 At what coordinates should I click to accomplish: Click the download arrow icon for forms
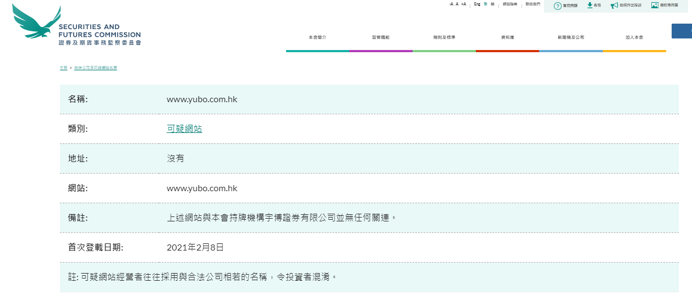pyautogui.click(x=590, y=5)
